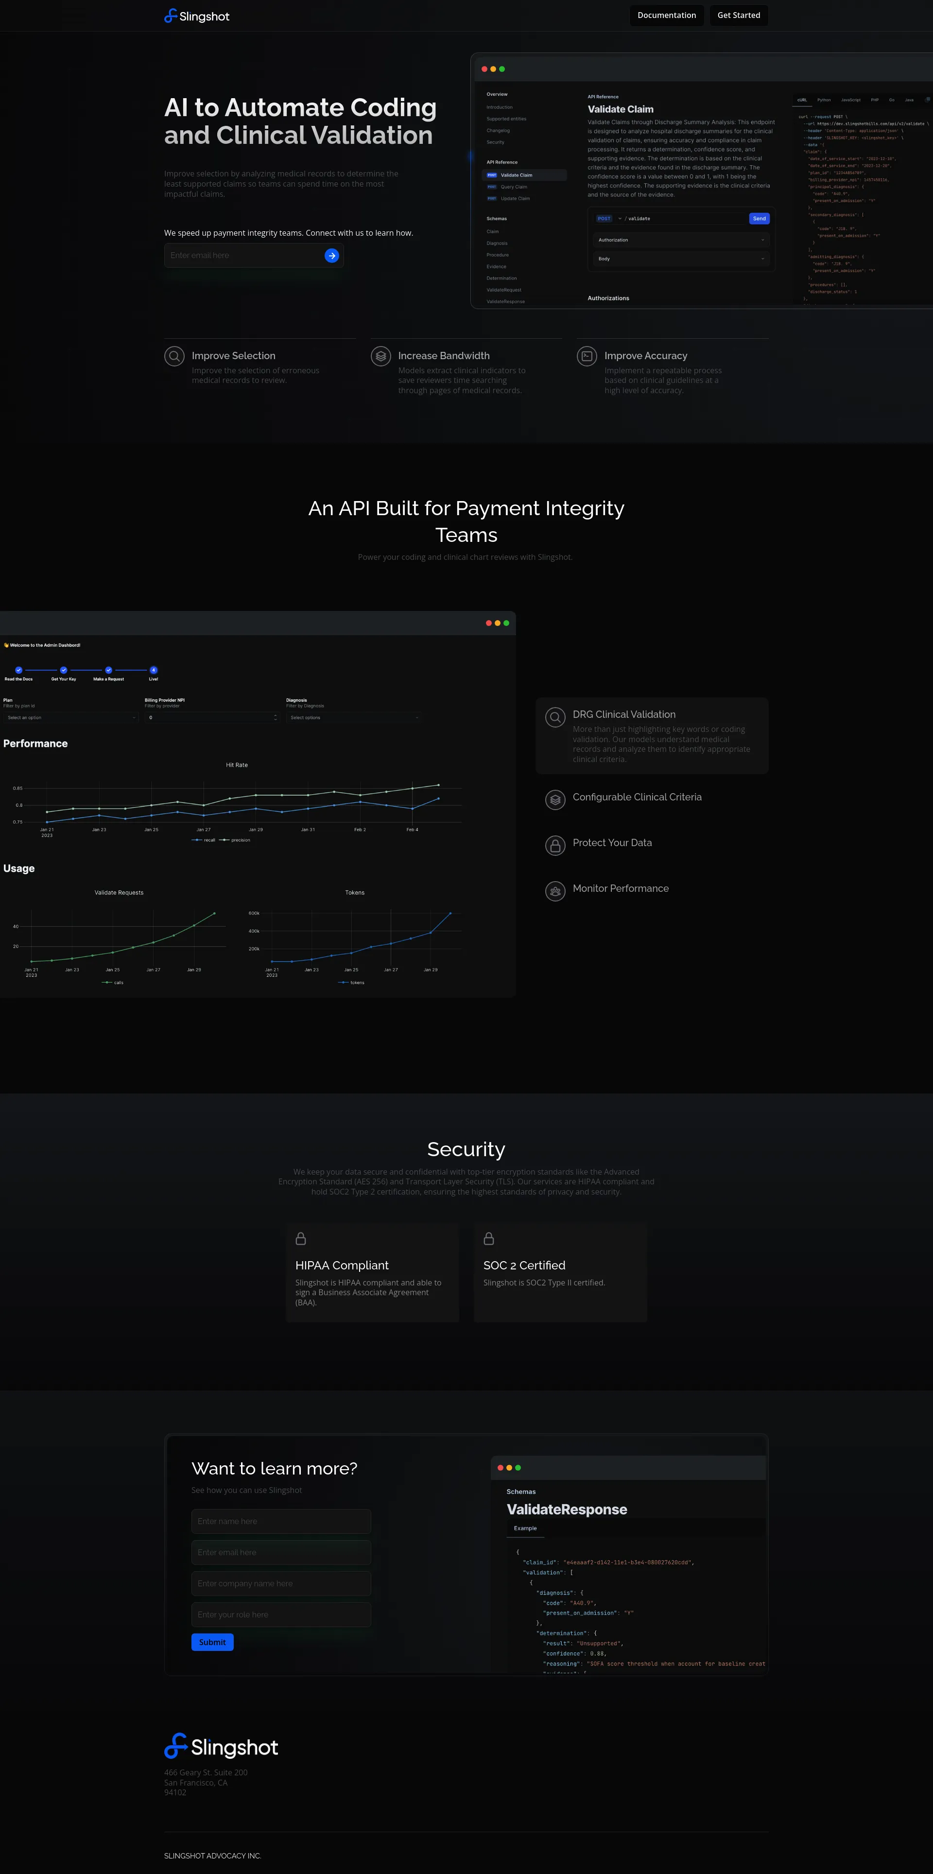
Task: Click the Example tab under ValidateResponse
Action: pyautogui.click(x=525, y=1528)
